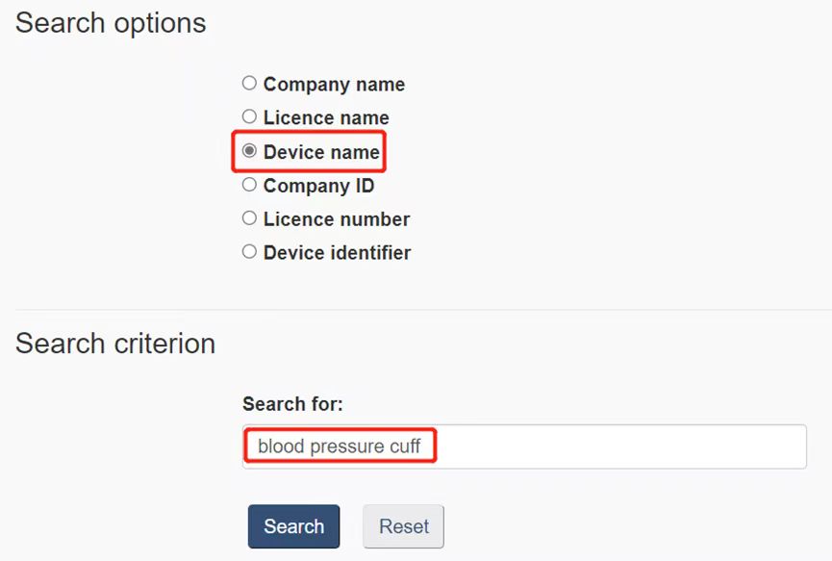Click the 'Company ID' label text
Viewport: 832px width, 561px height.
[x=318, y=186]
